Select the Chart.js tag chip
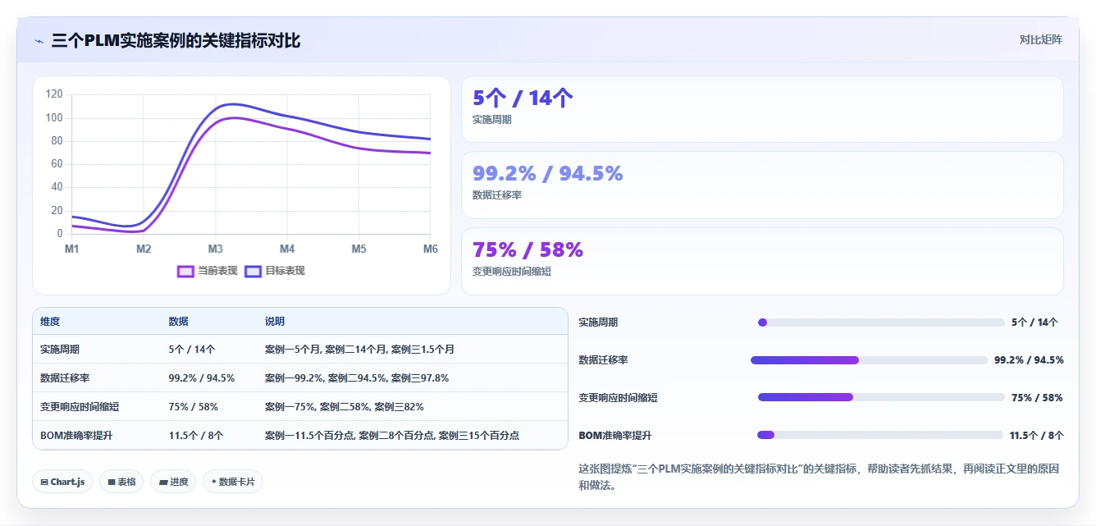Screen dimensions: 1096x526 tap(62, 482)
